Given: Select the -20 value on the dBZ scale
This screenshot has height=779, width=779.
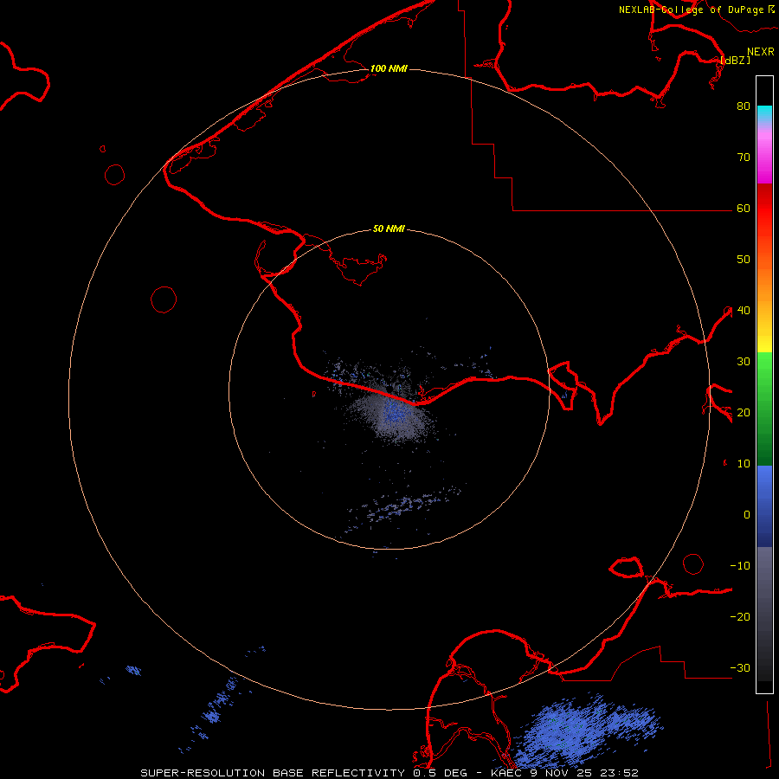Looking at the screenshot, I should (740, 616).
